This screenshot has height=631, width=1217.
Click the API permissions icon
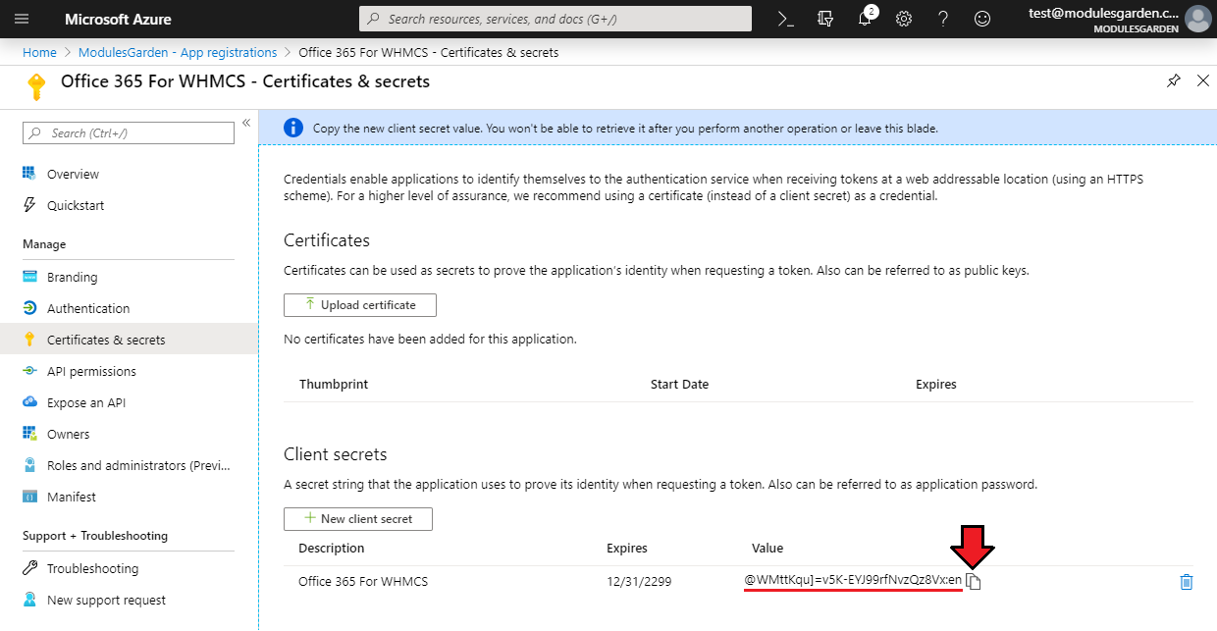pyautogui.click(x=29, y=371)
